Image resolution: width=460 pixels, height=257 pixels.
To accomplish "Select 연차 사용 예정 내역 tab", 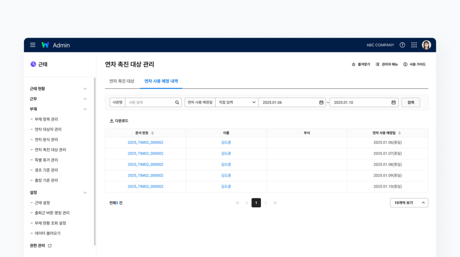I will (x=161, y=81).
